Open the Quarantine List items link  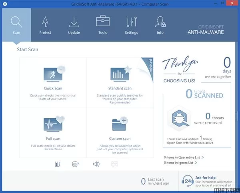[x=182, y=157]
